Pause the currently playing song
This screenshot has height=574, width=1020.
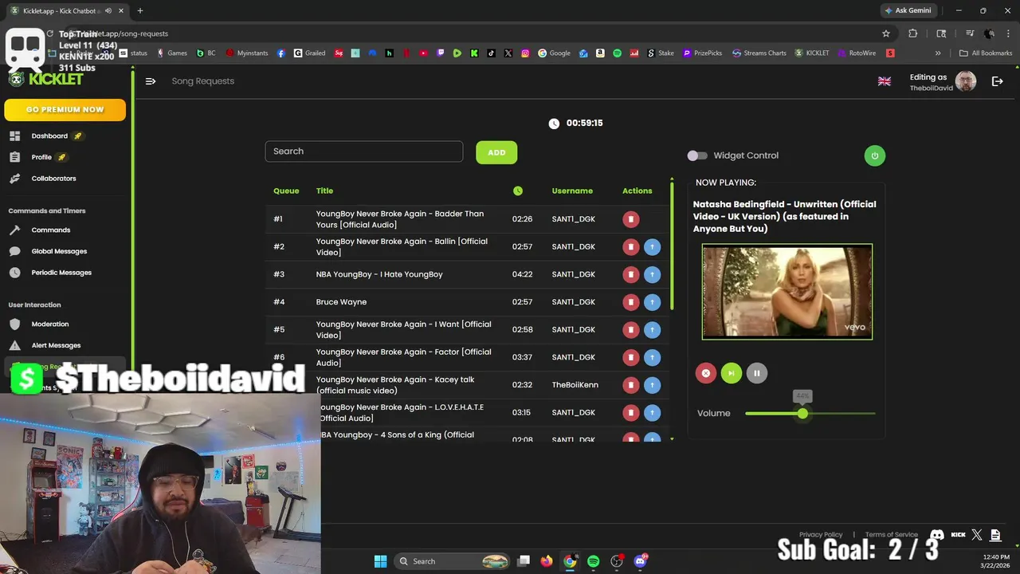click(756, 373)
